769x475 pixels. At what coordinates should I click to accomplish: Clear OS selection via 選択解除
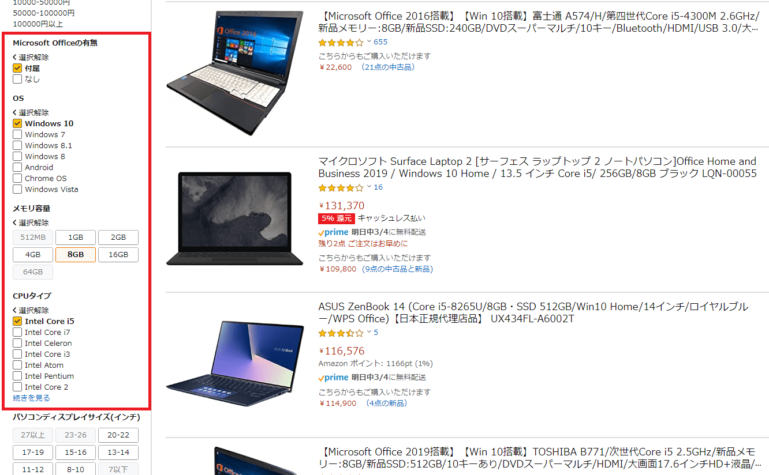click(31, 112)
